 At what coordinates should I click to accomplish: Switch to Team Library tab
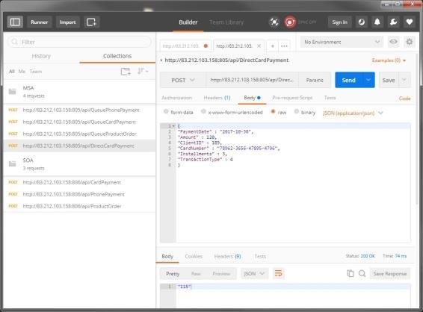pos(226,22)
